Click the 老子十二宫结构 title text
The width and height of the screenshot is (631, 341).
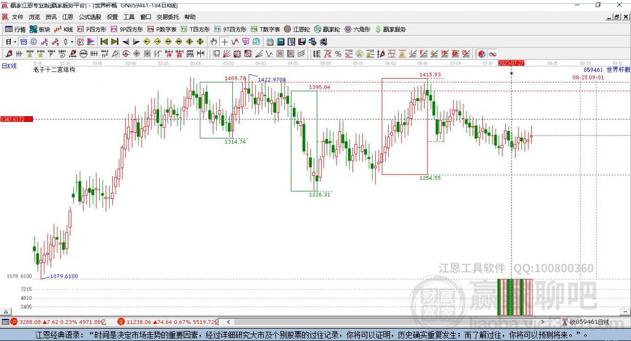(54, 70)
